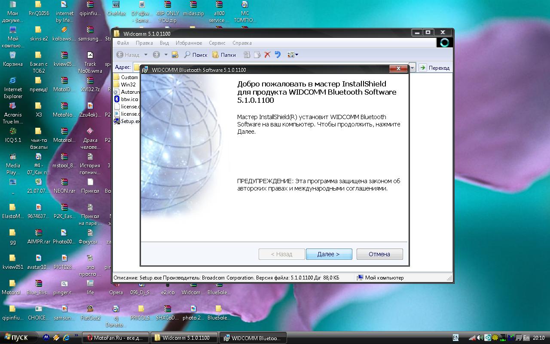Viewport: 550px width, 344px height.
Task: Select the Мои документы desktop icon
Action: pos(13,12)
